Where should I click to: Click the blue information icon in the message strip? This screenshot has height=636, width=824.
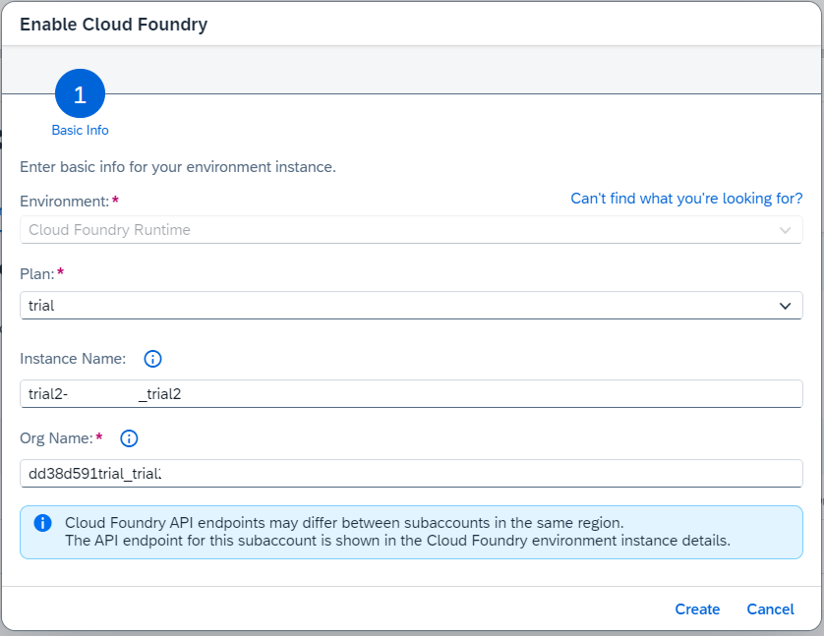coord(42,523)
